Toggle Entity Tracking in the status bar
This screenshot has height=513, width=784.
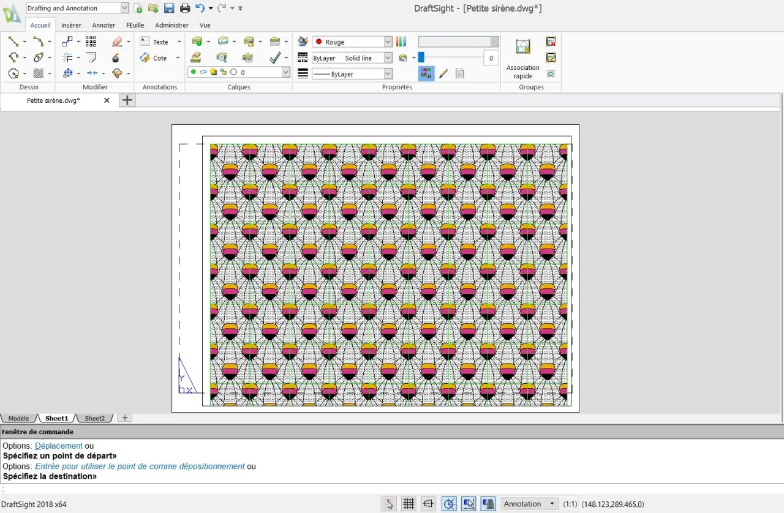pyautogui.click(x=488, y=504)
